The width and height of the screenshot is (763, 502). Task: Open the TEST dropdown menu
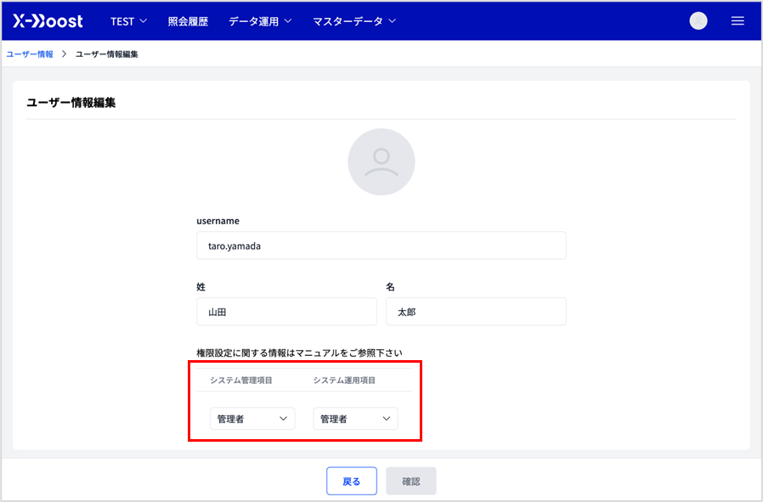[128, 21]
